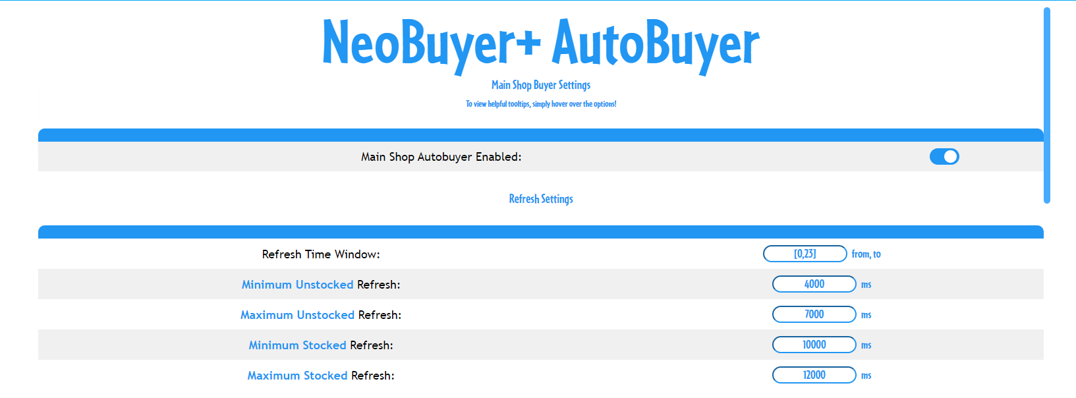Image resolution: width=1076 pixels, height=398 pixels.
Task: Click the Maximum Stocked blue label
Action: point(297,375)
